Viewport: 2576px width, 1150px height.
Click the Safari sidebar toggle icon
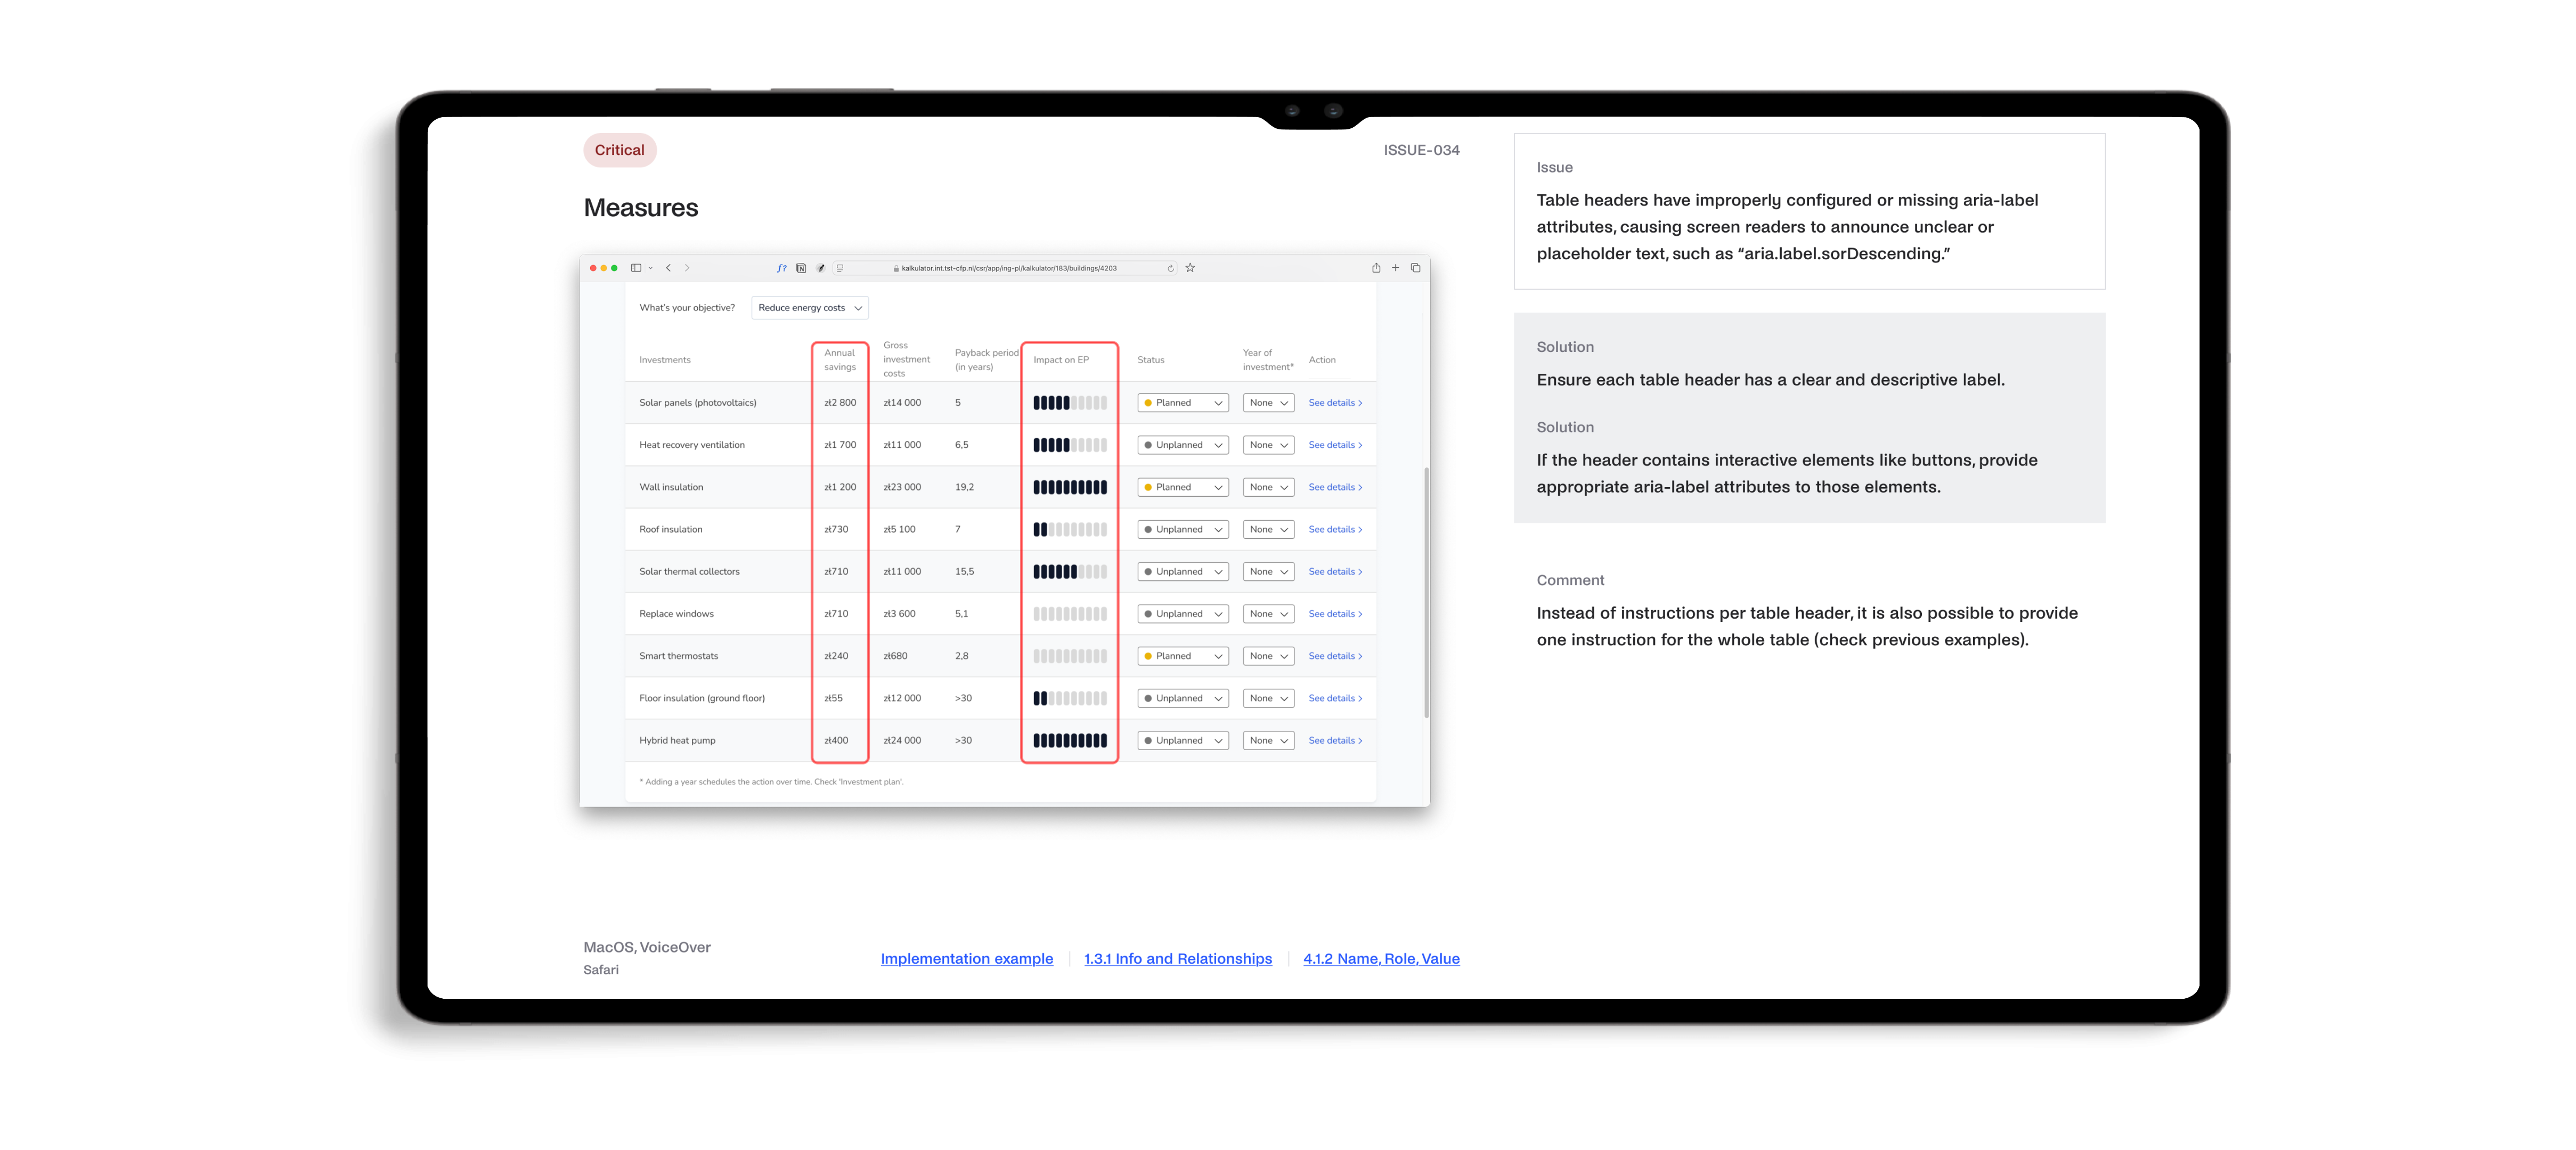[636, 268]
